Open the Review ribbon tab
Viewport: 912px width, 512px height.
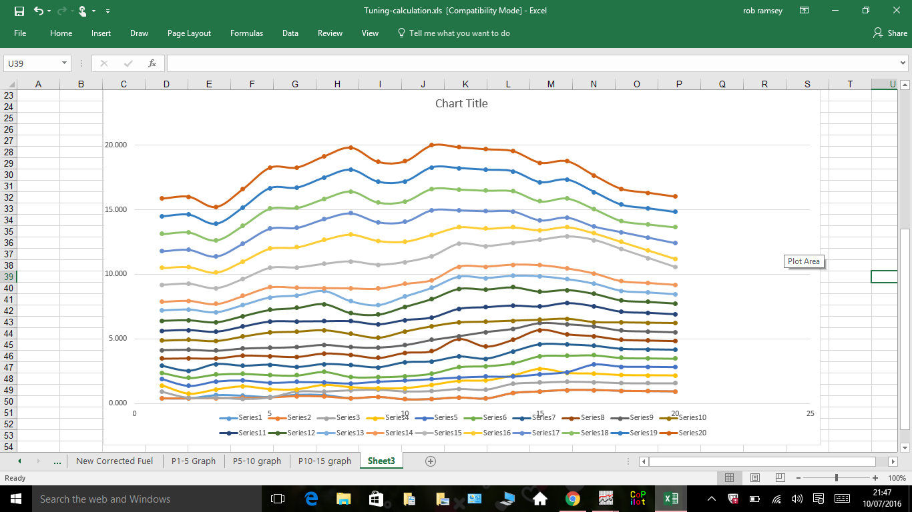[x=330, y=33]
